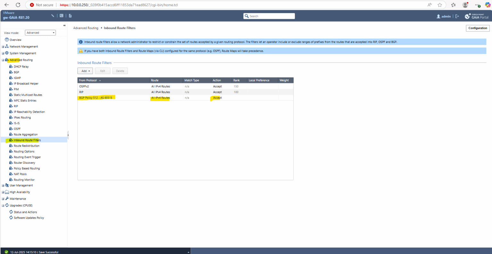
Task: Click the browser reload icon
Action: pos(18,5)
